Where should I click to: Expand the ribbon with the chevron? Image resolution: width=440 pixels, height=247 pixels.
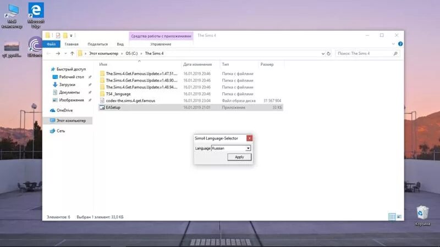[393, 44]
